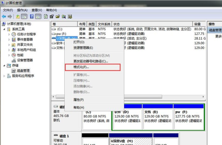This screenshot has width=222, height=145.
Task: Select the (C:) volume row
Action: click(x=128, y=29)
